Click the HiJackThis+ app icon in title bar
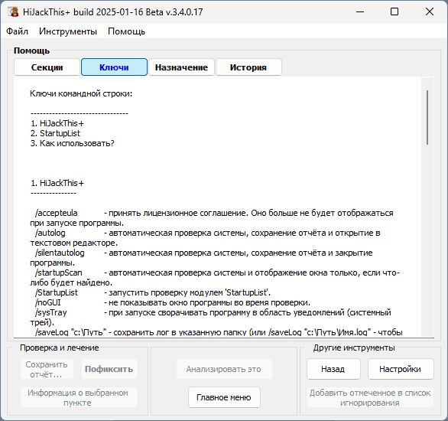 pos(14,11)
